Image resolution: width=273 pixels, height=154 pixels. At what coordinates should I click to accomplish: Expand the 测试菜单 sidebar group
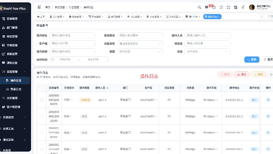[x=15, y=140]
